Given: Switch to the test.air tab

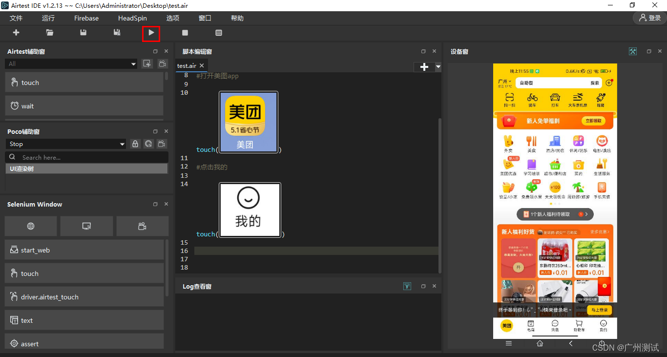Looking at the screenshot, I should pos(187,66).
